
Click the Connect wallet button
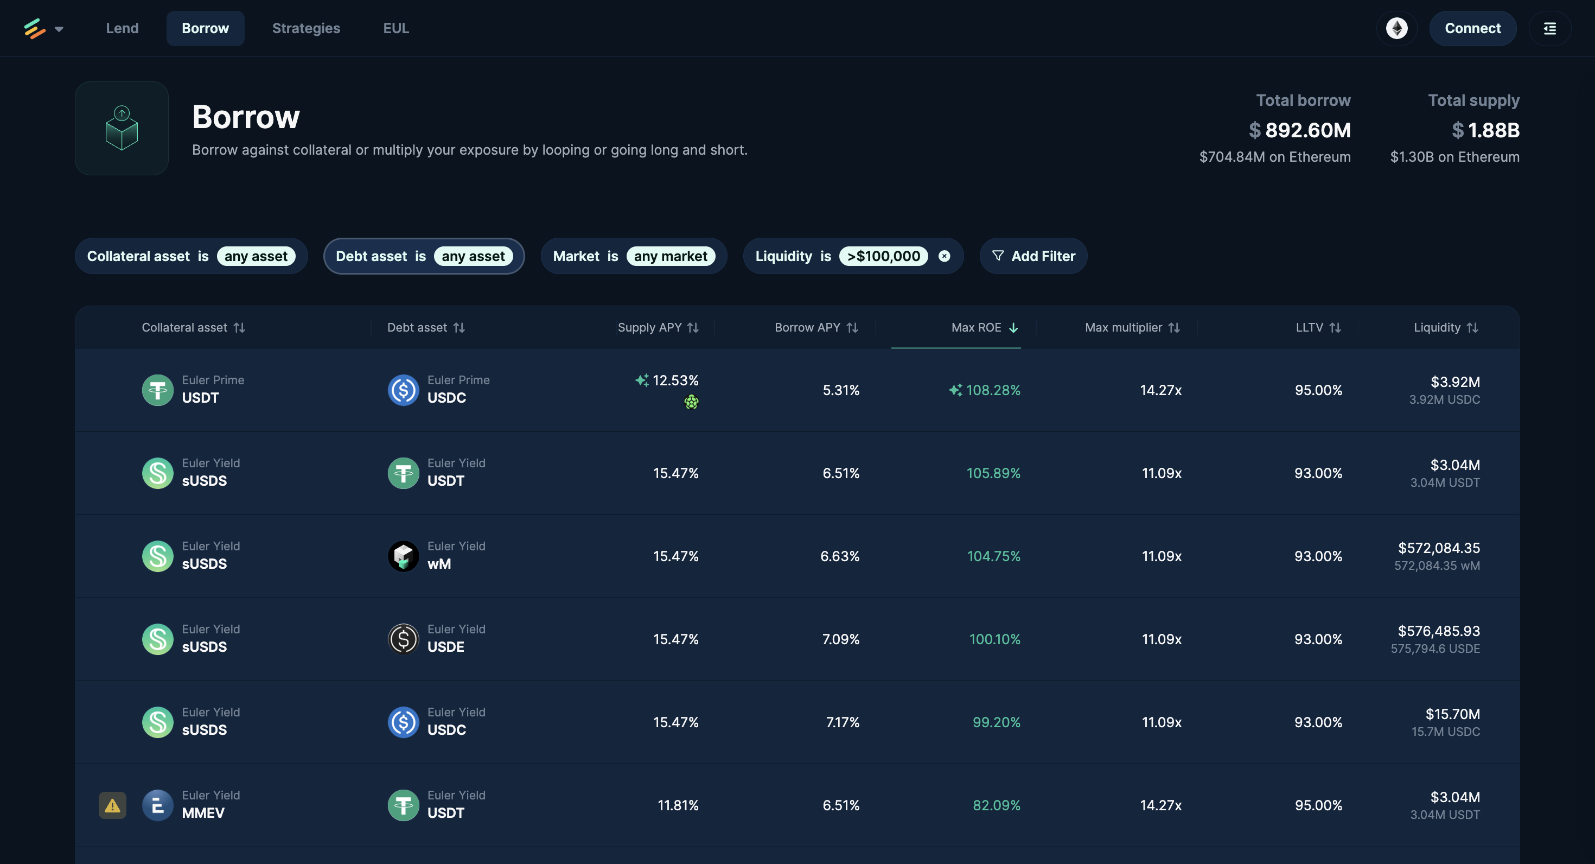coord(1472,28)
